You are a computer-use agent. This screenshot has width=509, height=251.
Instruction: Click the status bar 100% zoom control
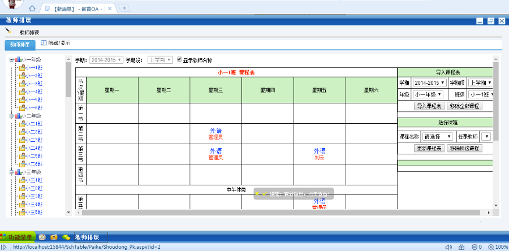point(498,247)
